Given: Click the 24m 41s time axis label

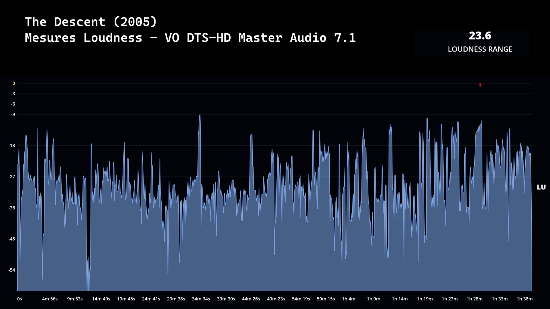Looking at the screenshot, I should (x=151, y=299).
